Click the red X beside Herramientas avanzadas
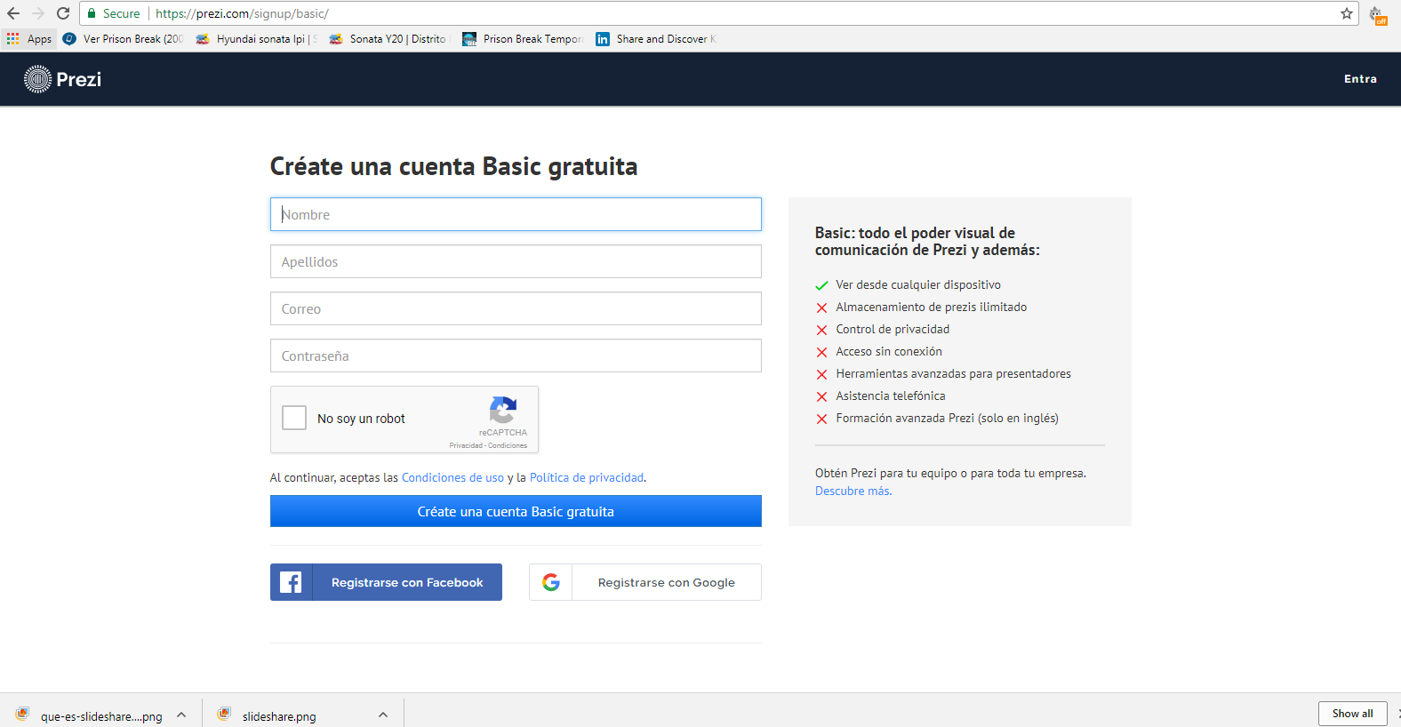 point(821,374)
